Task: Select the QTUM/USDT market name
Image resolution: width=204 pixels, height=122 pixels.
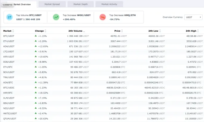Action: pyautogui.click(x=10, y=119)
